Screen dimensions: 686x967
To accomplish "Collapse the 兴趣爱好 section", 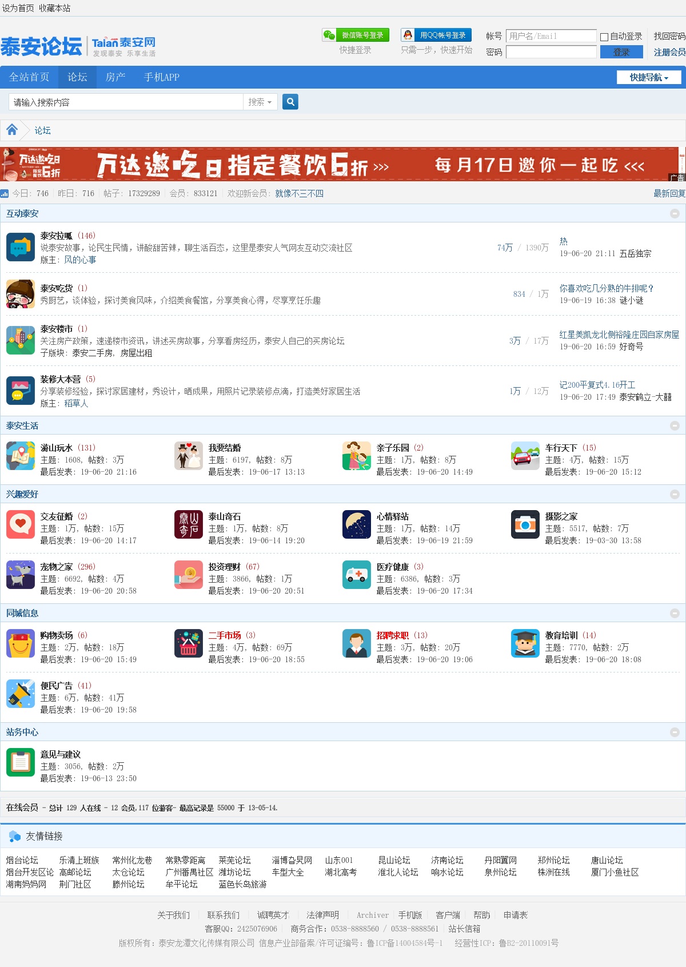I will click(x=675, y=494).
